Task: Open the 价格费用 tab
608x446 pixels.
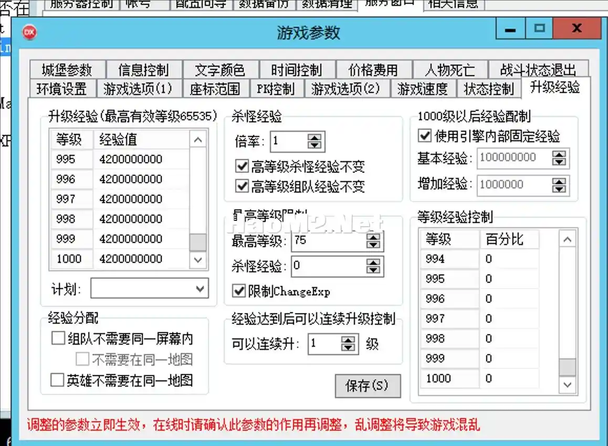Action: click(373, 70)
